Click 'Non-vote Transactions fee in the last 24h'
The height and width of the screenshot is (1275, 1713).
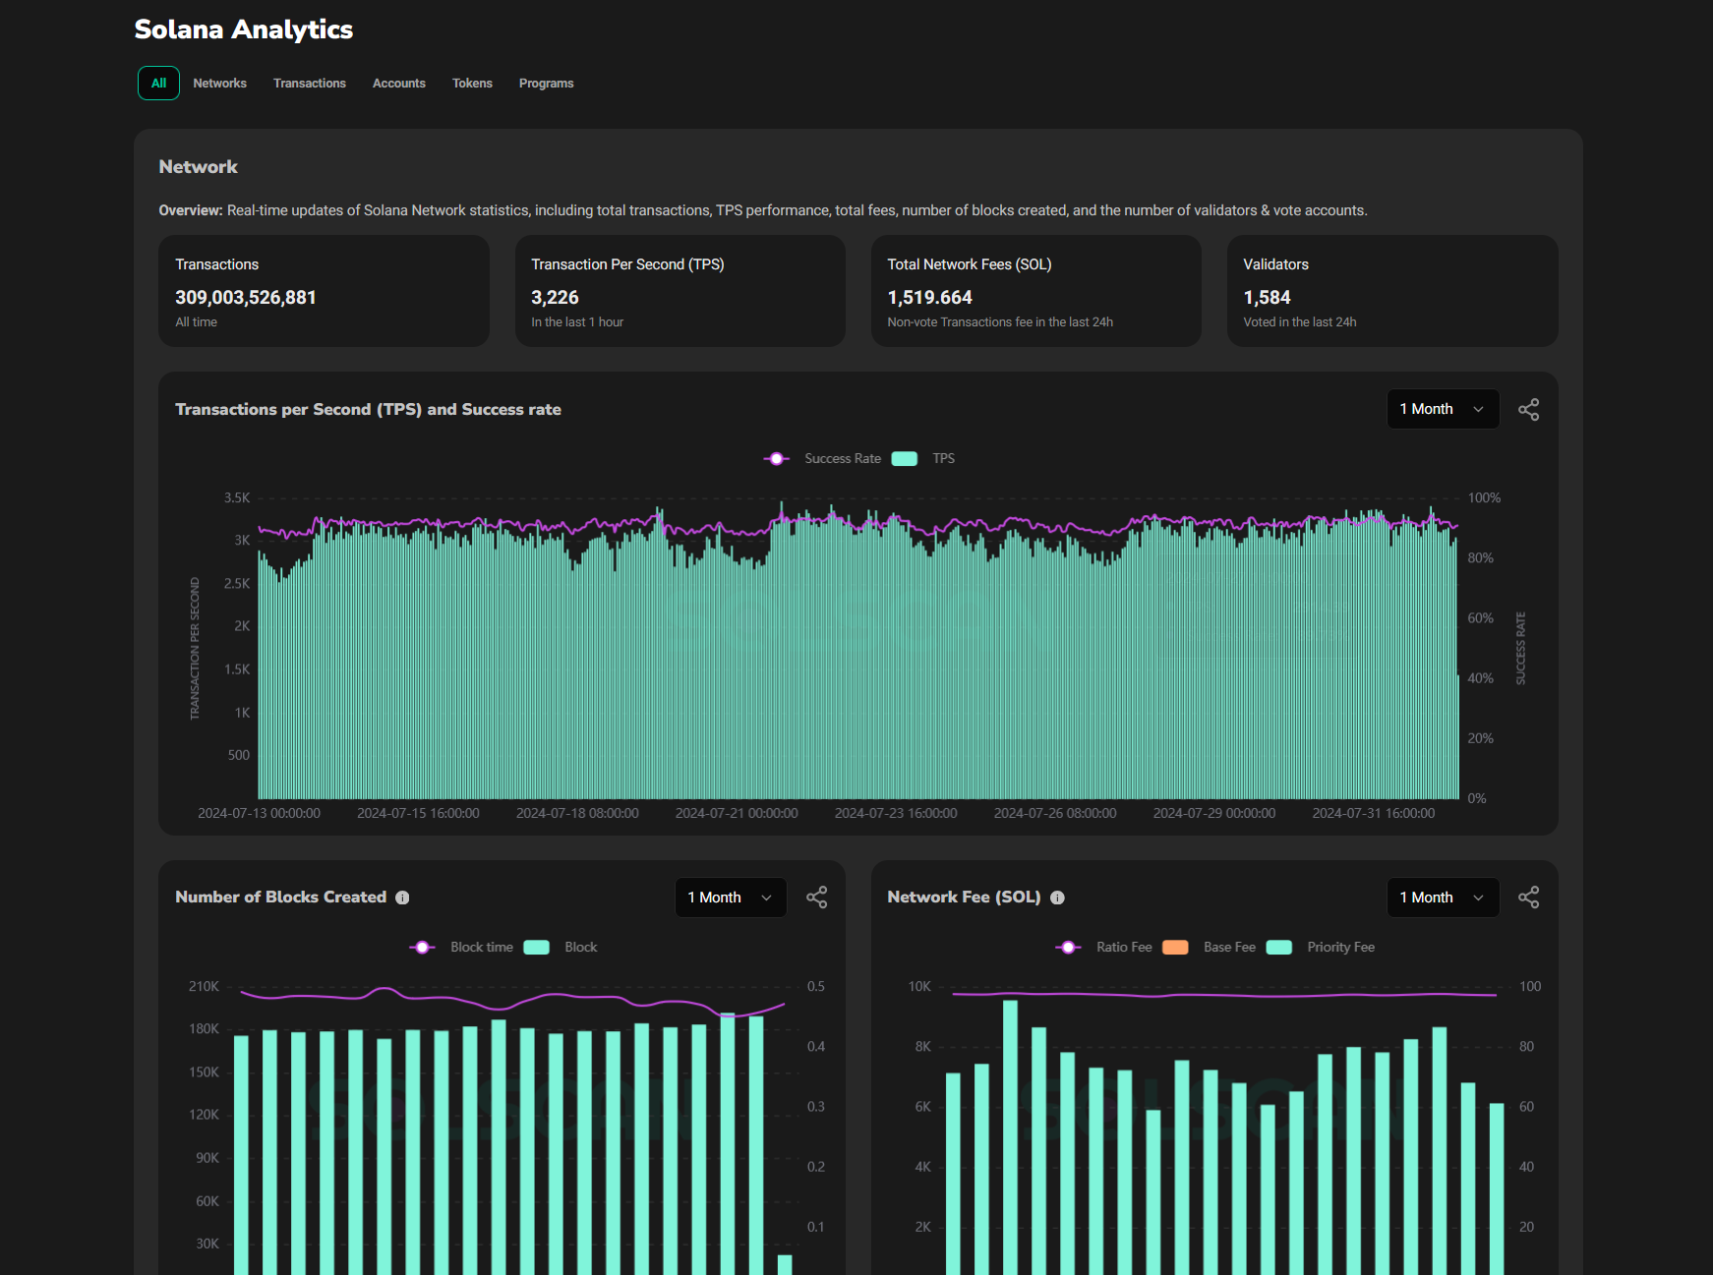(1000, 322)
